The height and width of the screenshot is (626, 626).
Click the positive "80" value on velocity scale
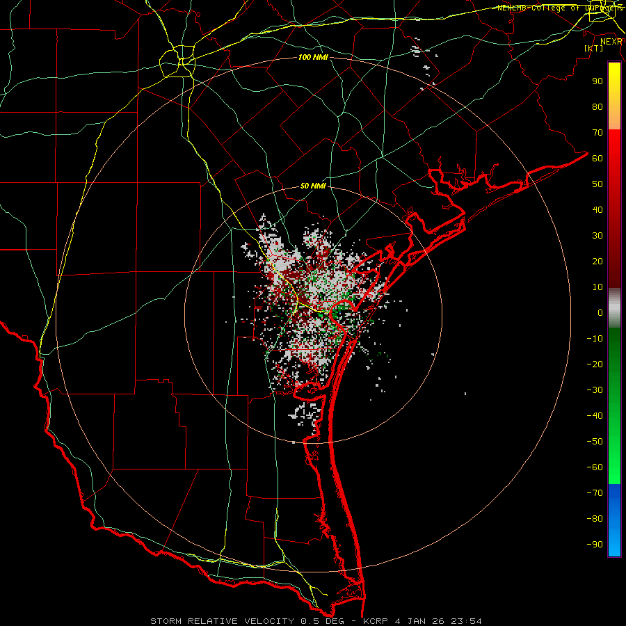click(x=597, y=106)
